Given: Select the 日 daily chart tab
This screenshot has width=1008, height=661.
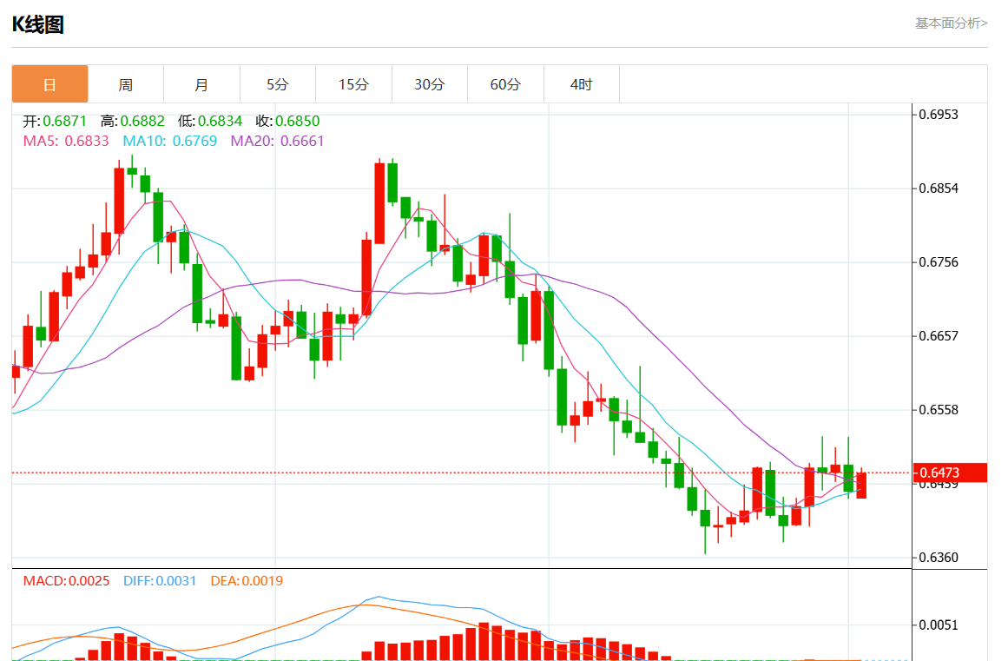Looking at the screenshot, I should [49, 84].
